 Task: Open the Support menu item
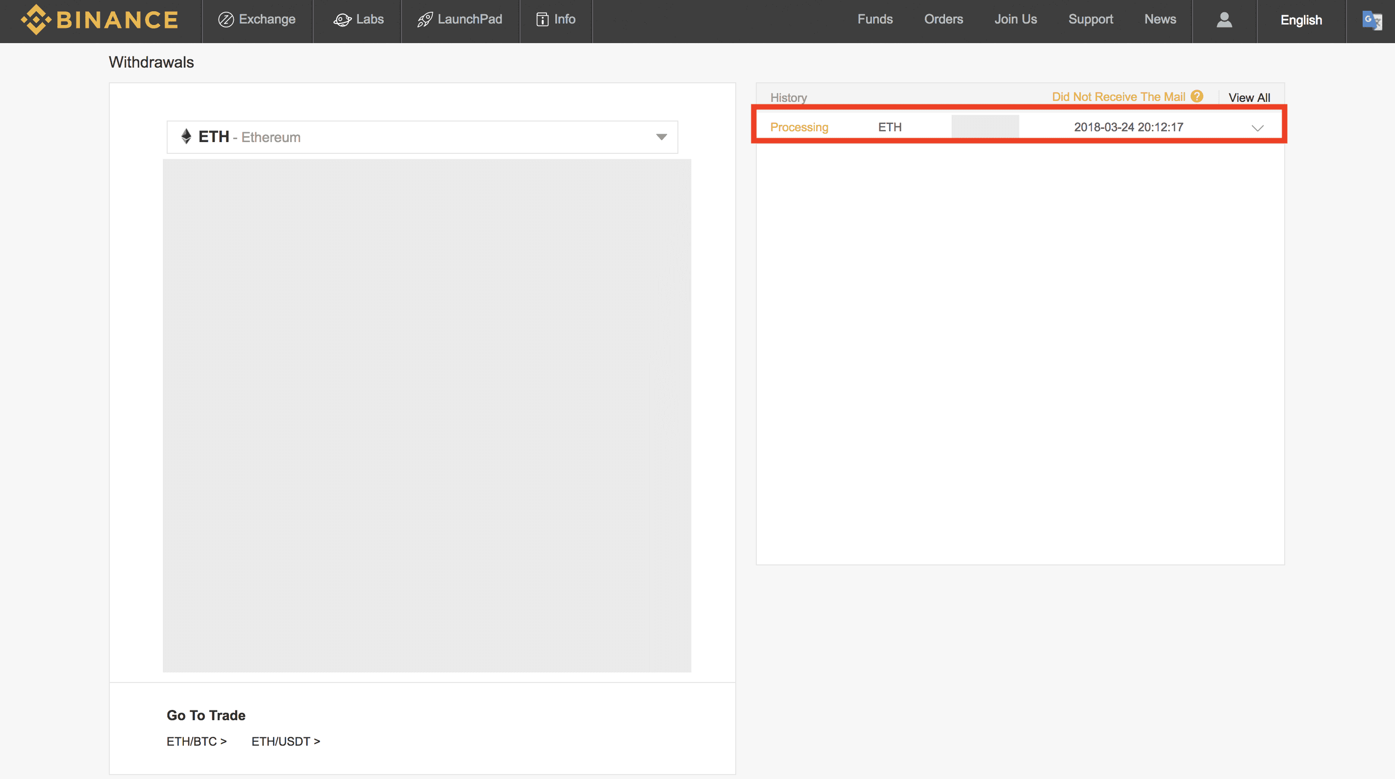pyautogui.click(x=1090, y=20)
